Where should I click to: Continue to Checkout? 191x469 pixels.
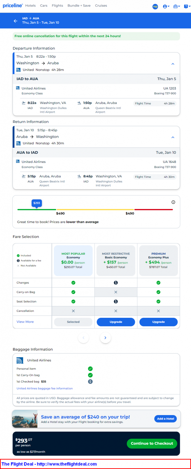click(152, 443)
